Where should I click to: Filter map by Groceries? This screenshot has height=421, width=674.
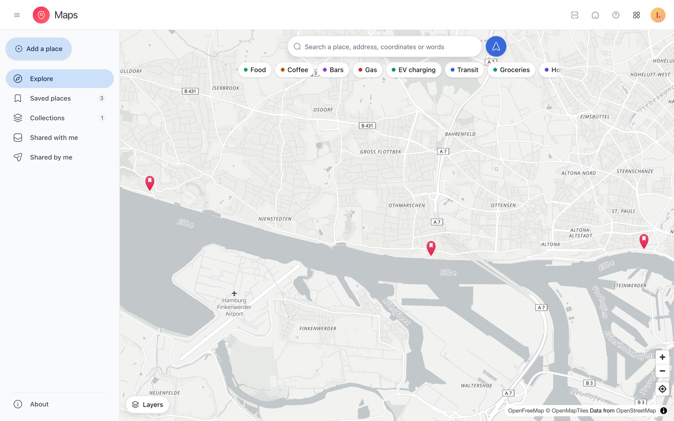511,70
